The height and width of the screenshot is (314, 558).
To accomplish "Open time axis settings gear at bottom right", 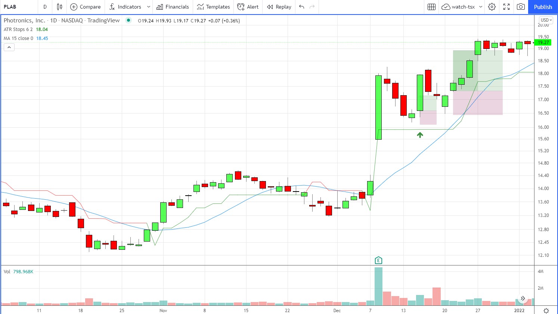I will click(x=546, y=311).
